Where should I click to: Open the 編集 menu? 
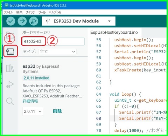[x=19, y=12]
